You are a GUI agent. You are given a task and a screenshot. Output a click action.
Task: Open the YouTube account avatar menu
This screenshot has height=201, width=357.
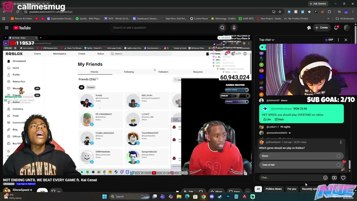coord(346,28)
